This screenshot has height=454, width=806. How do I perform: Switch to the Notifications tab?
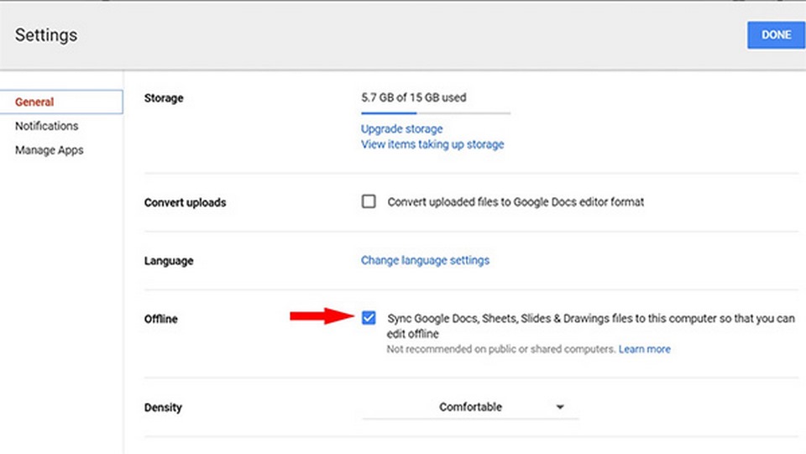coord(46,126)
